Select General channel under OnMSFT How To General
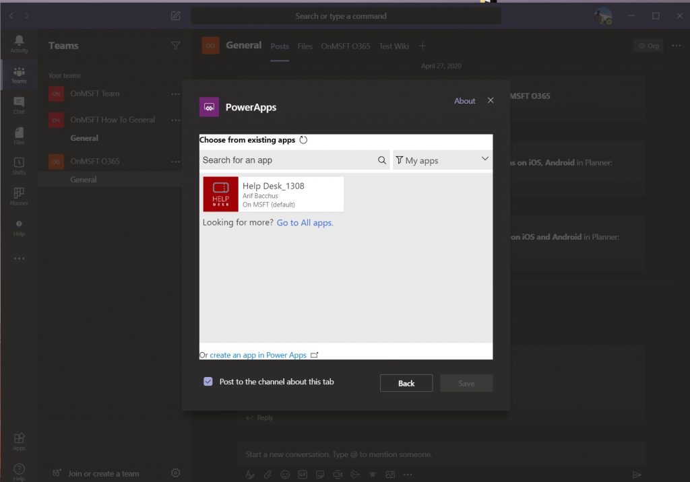The width and height of the screenshot is (690, 482). pyautogui.click(x=84, y=138)
